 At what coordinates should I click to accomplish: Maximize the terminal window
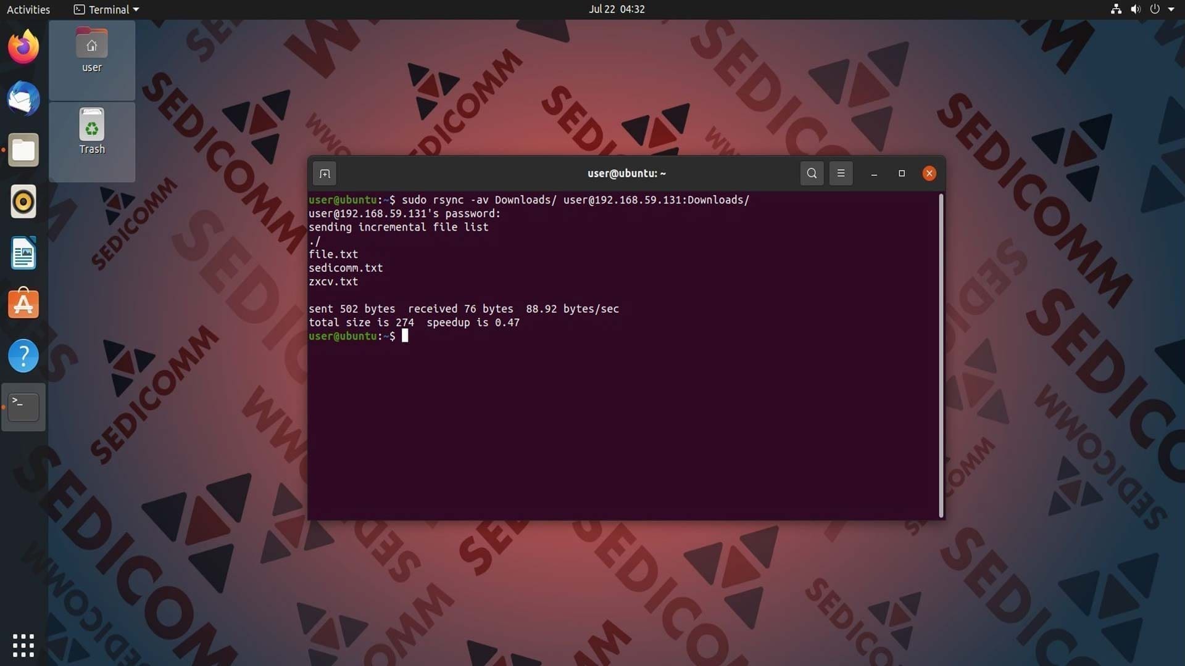pyautogui.click(x=902, y=174)
